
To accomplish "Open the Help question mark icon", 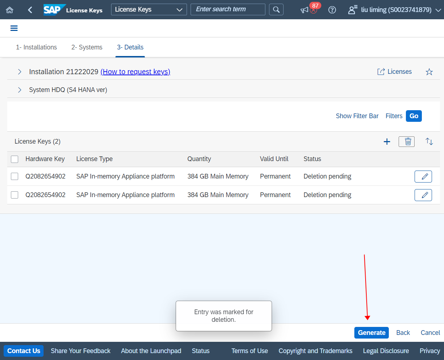I will 332,10.
